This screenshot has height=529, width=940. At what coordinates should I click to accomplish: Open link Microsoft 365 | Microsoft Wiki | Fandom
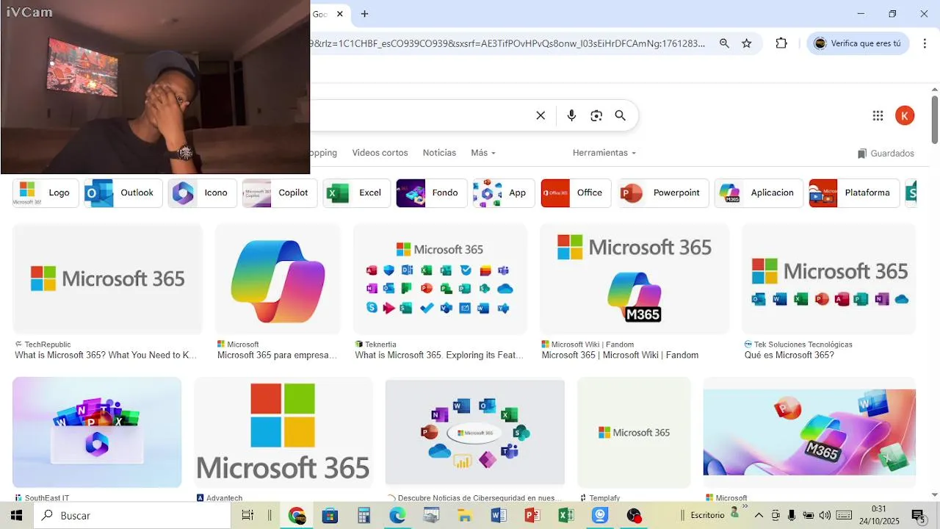point(620,355)
